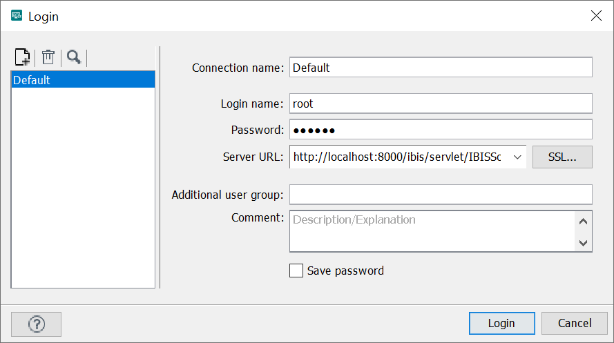This screenshot has width=614, height=343.
Task: Click the Connection name field
Action: pyautogui.click(x=440, y=68)
